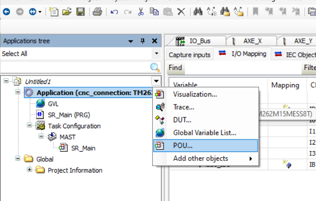
Task: Click the Print toolbar icon
Action: (x=97, y=12)
